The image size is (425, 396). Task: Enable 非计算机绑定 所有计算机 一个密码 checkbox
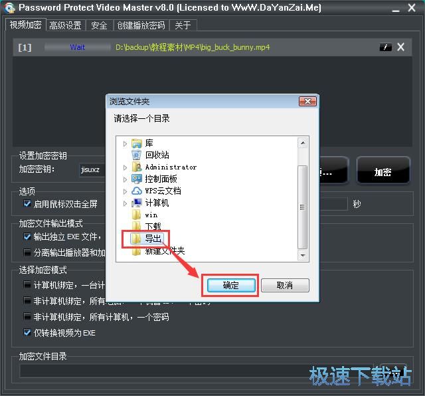[x=27, y=316]
